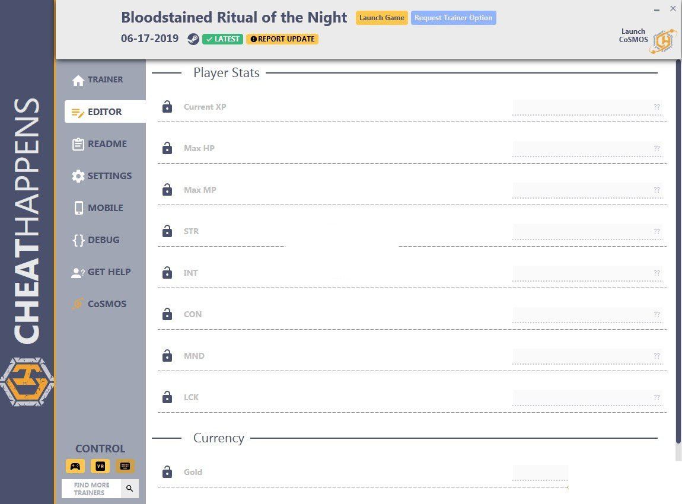Select gamepad control mode icon

pyautogui.click(x=75, y=466)
